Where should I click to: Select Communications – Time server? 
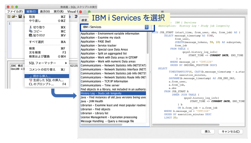[113, 85]
